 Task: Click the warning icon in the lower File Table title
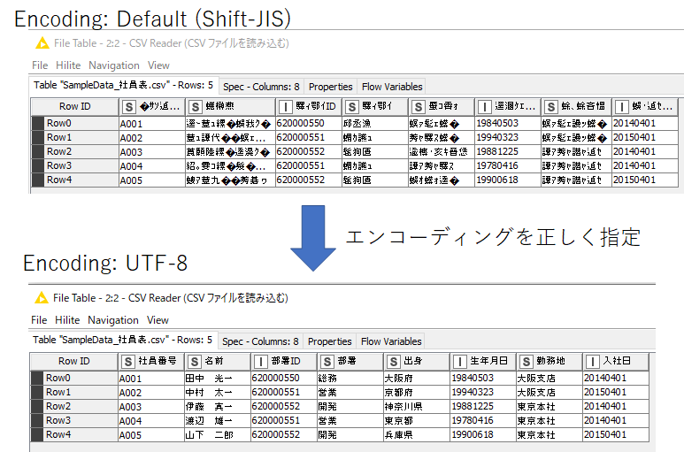42,298
